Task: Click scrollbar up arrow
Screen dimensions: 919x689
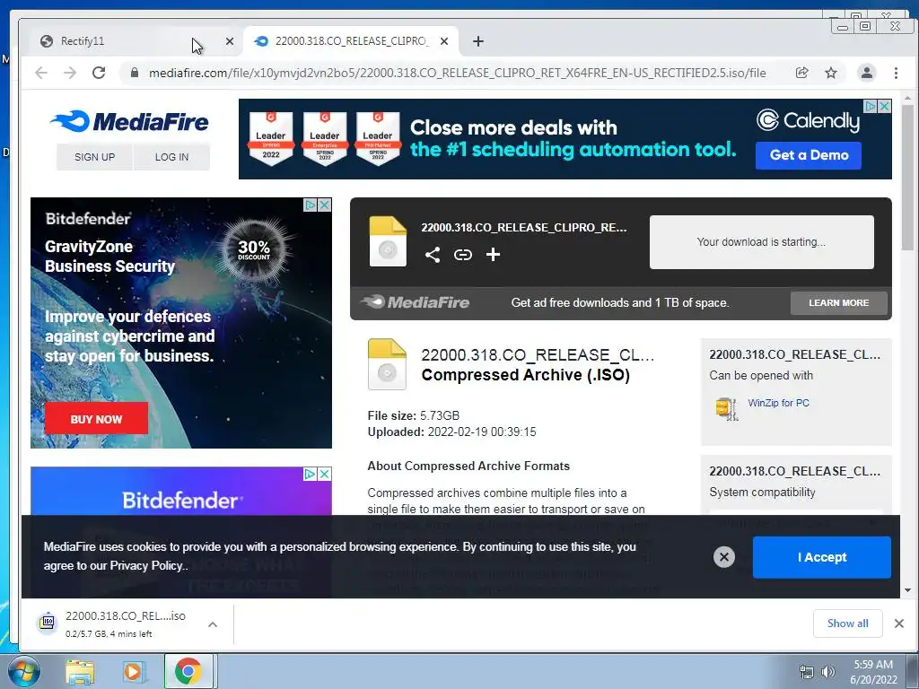Action: click(907, 99)
